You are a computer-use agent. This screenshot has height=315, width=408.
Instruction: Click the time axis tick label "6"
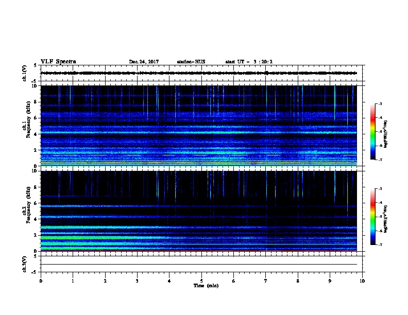[234, 281]
